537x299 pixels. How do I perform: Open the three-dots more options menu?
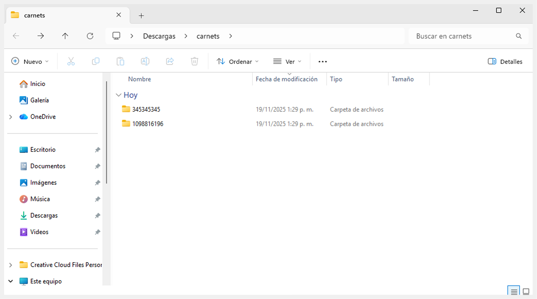323,61
